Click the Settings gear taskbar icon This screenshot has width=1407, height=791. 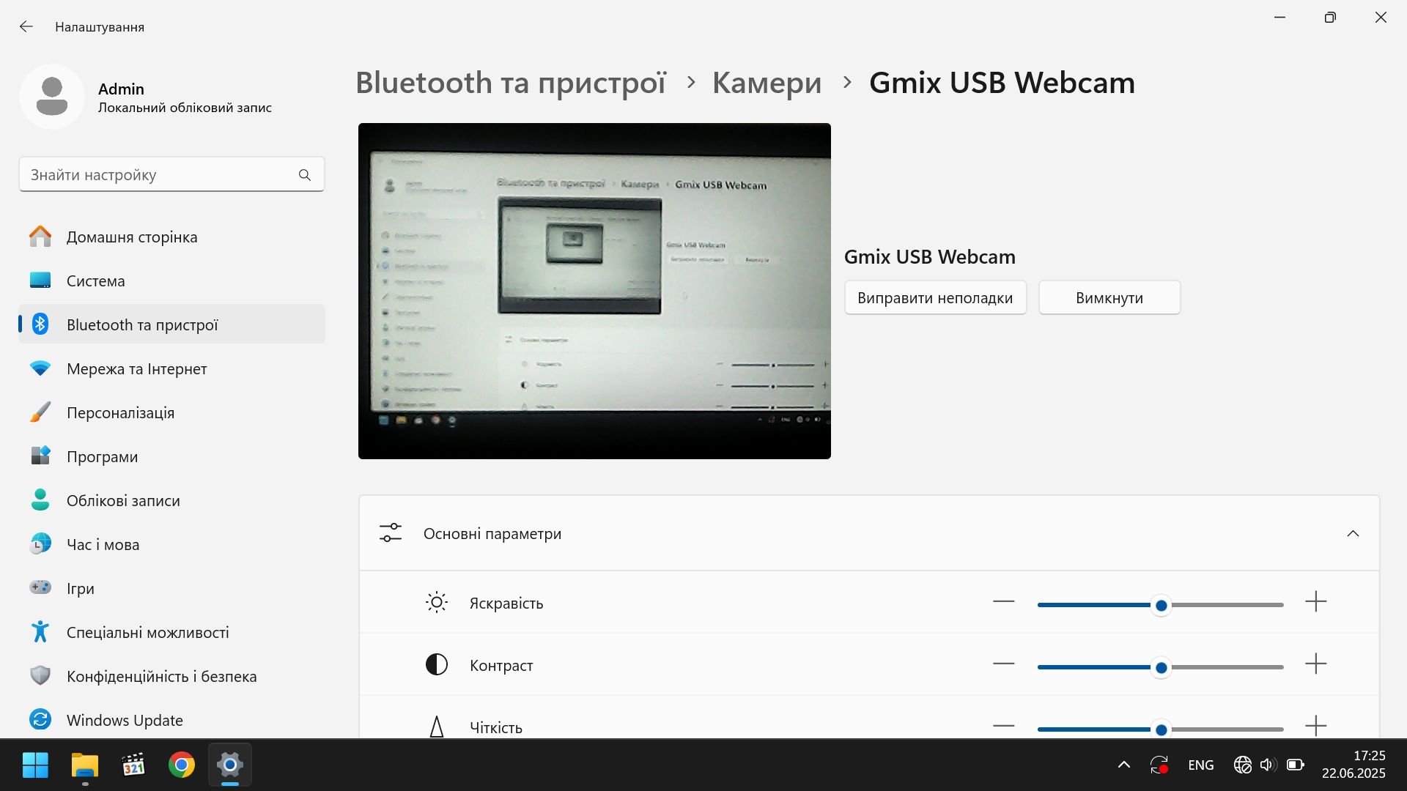pyautogui.click(x=230, y=765)
